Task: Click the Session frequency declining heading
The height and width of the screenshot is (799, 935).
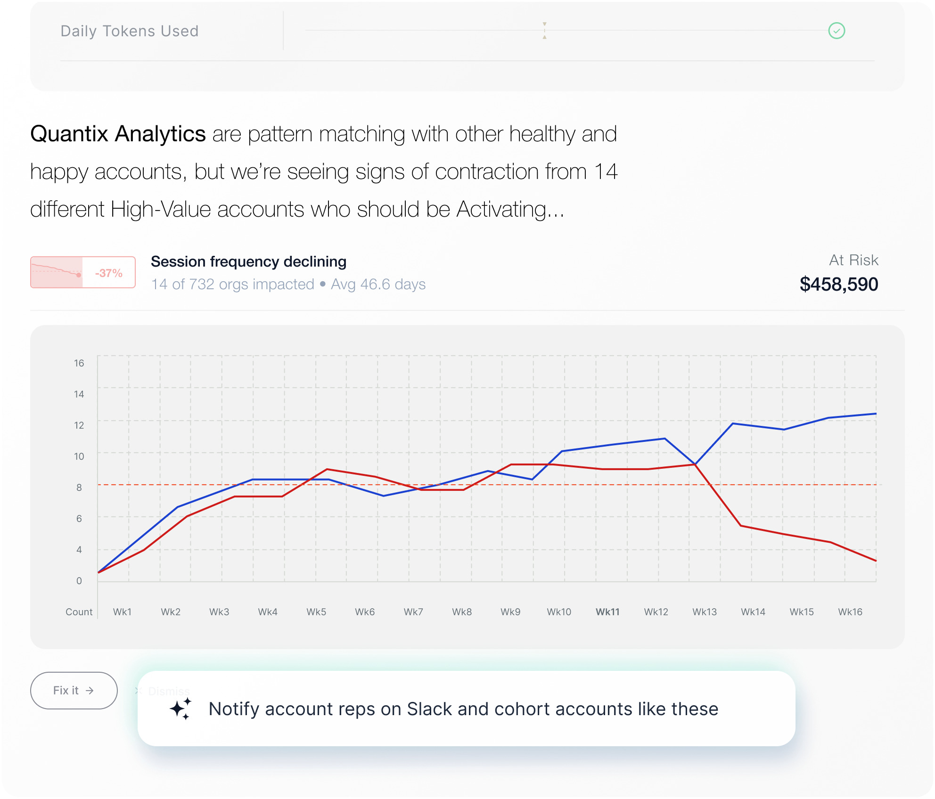Action: pos(248,261)
